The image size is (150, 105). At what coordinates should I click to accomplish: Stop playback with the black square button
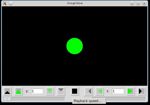tap(75, 91)
